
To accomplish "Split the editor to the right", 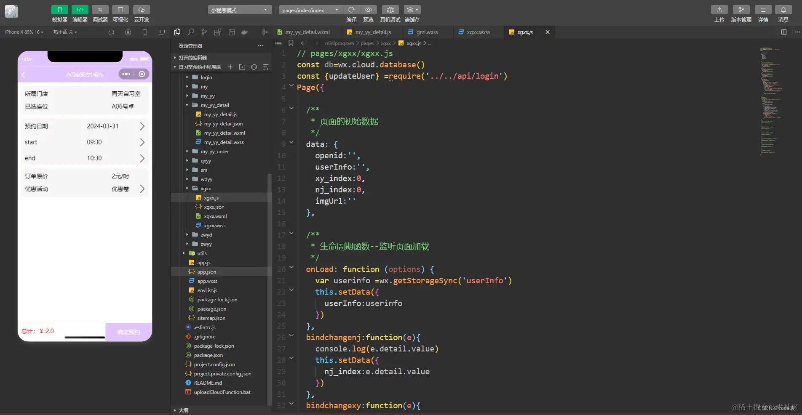I will (x=783, y=32).
